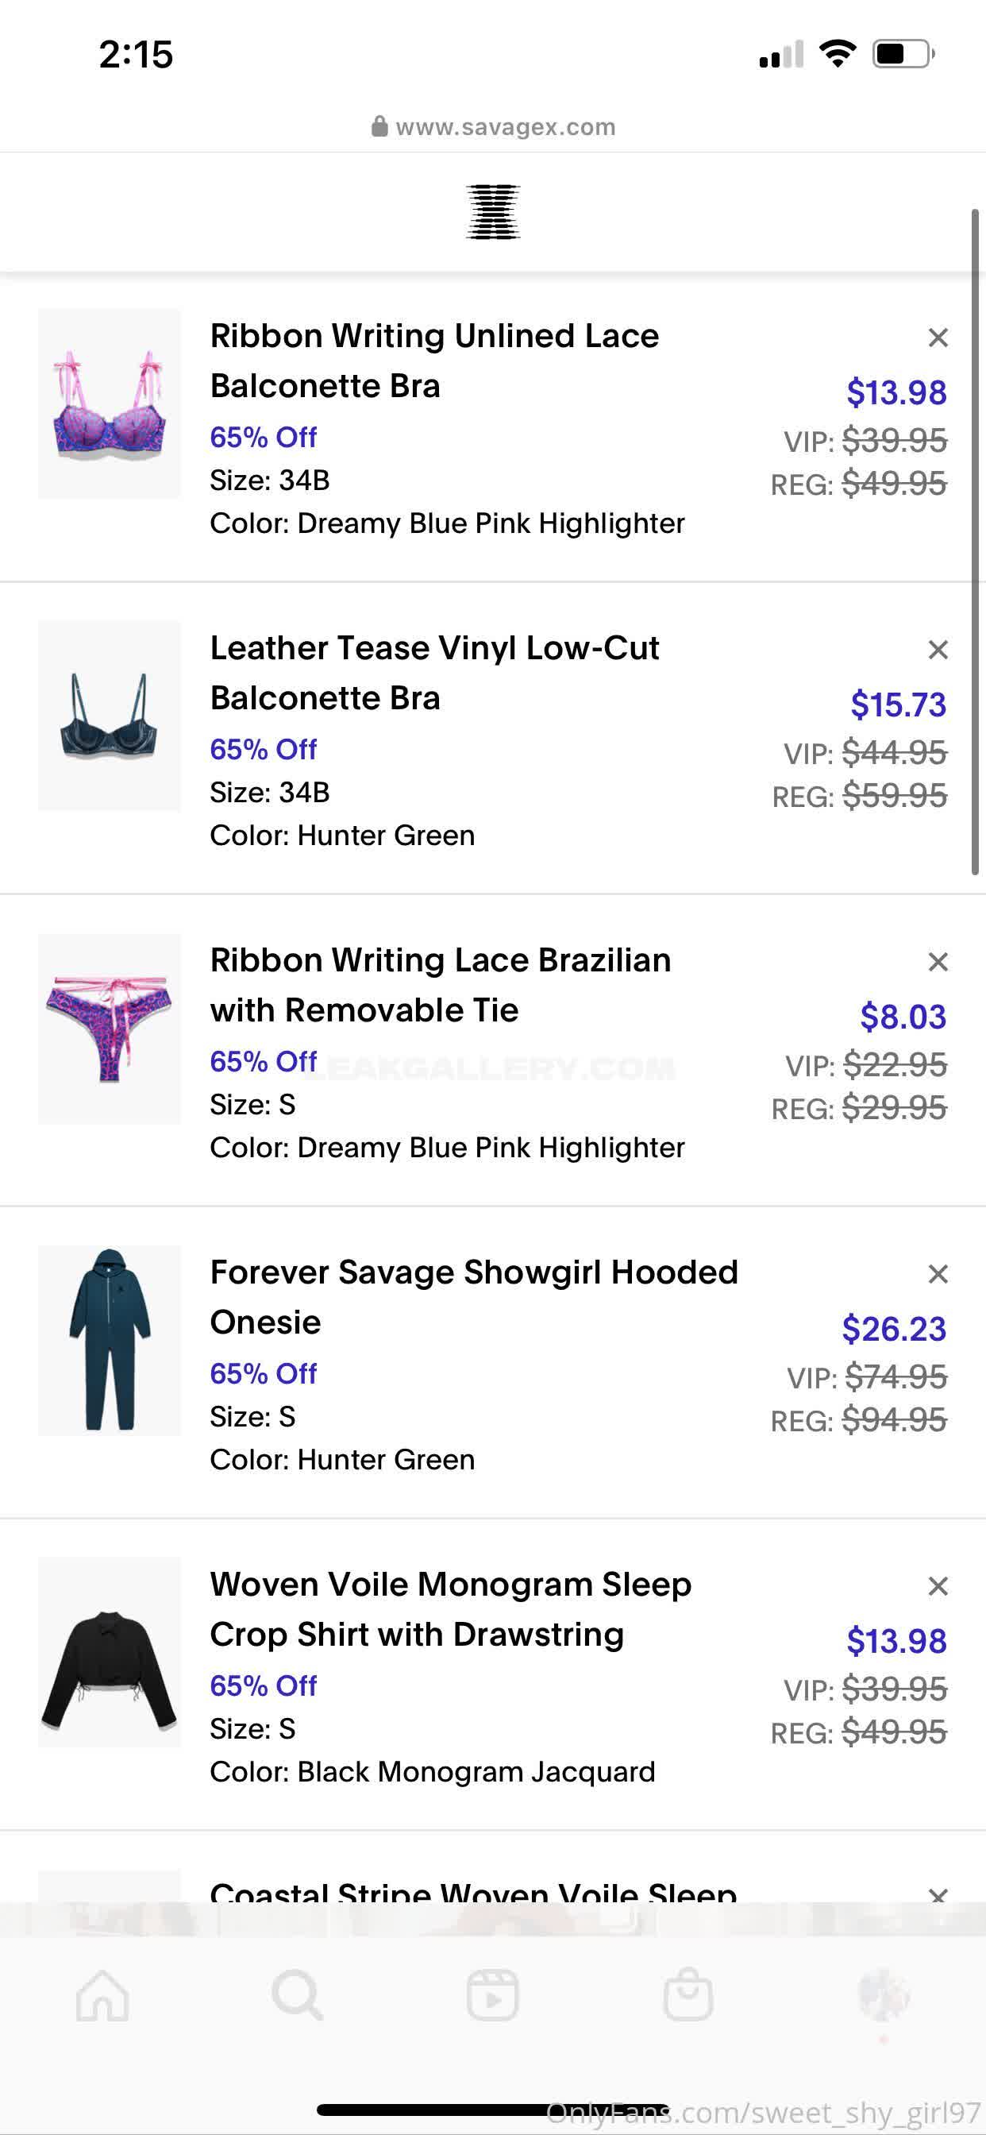Open the Home tab icon
Image resolution: width=986 pixels, height=2135 pixels.
click(102, 1995)
